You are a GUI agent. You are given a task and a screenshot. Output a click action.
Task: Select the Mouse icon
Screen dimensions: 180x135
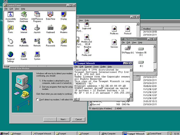pos(10,42)
